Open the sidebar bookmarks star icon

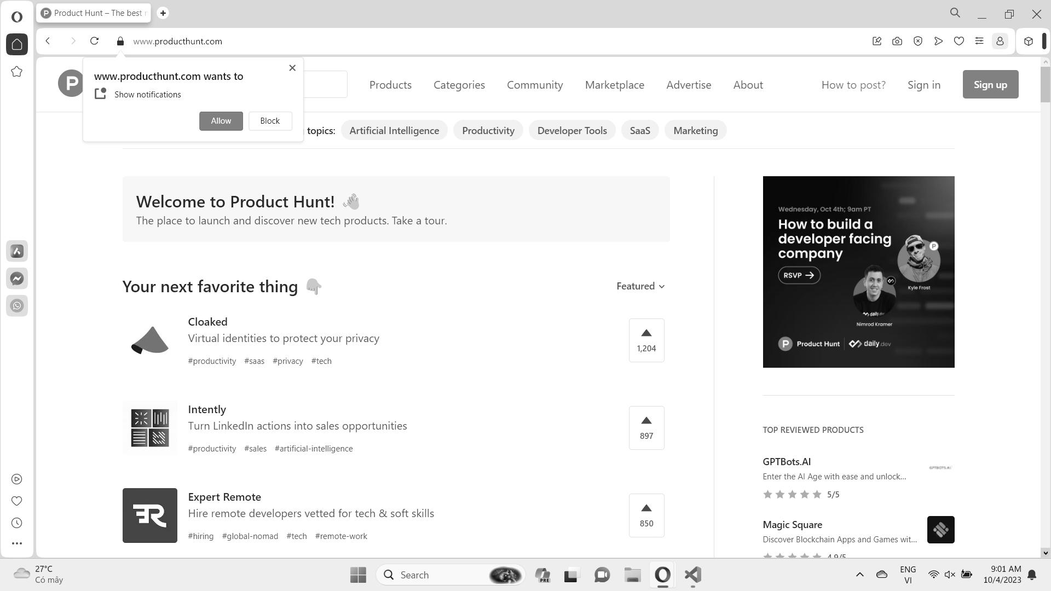(17, 72)
